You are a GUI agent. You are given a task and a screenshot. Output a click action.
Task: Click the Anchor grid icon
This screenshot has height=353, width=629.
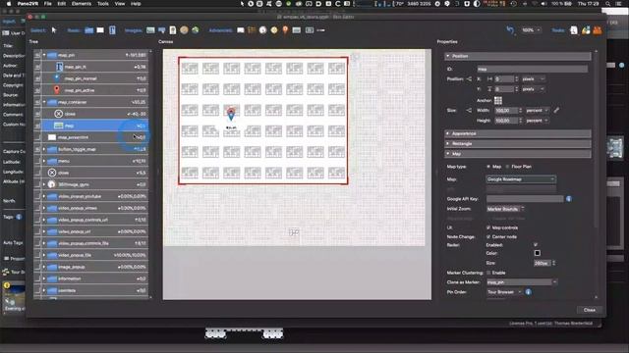point(498,100)
